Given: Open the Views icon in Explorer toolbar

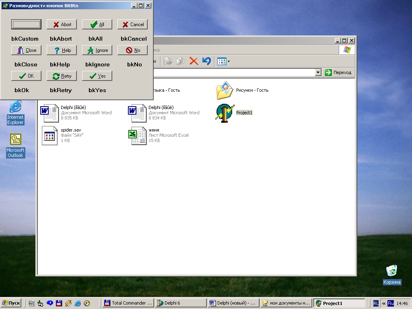Looking at the screenshot, I should [x=222, y=62].
